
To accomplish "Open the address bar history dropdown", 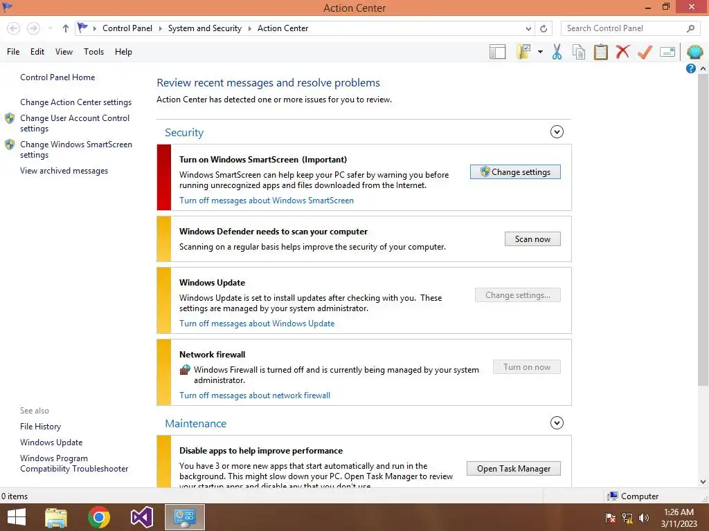I will [528, 28].
